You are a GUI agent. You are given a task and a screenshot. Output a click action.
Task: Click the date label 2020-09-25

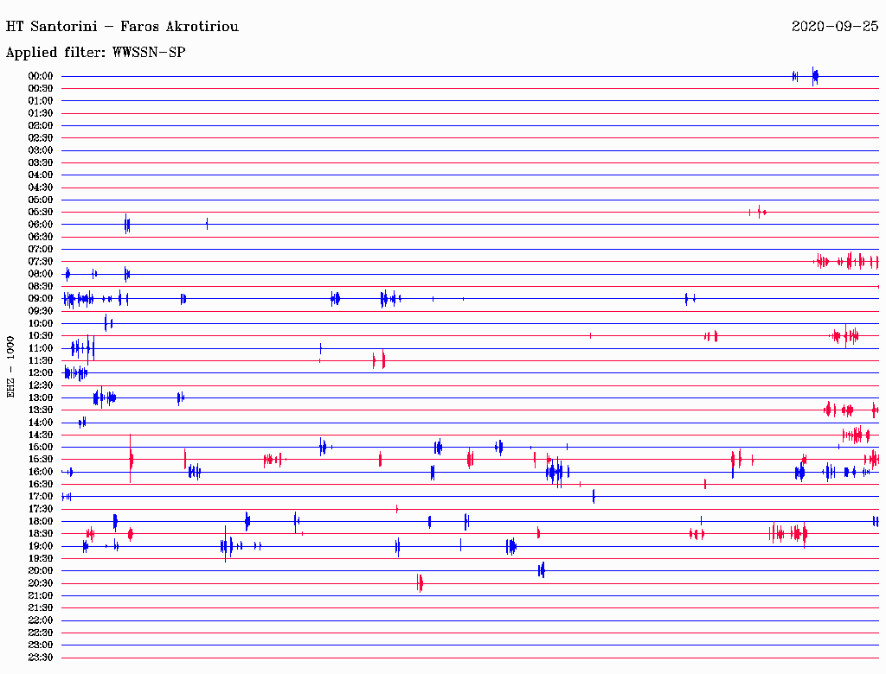835,26
